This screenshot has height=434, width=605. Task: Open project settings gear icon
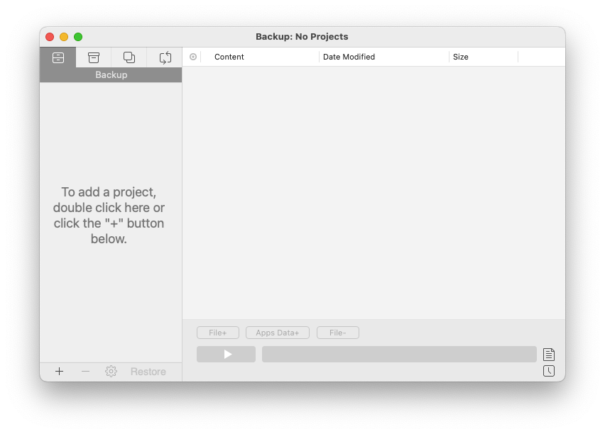pyautogui.click(x=111, y=372)
